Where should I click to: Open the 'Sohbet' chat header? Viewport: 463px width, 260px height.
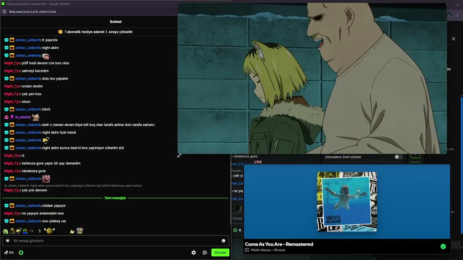[116, 22]
